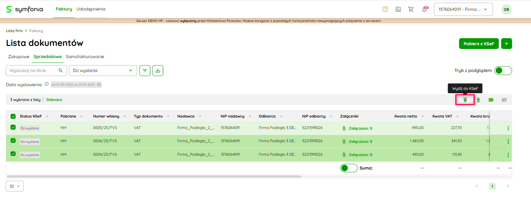Screen dimensions: 531x203
Task: Open the shopping cart icon
Action: click(x=411, y=9)
